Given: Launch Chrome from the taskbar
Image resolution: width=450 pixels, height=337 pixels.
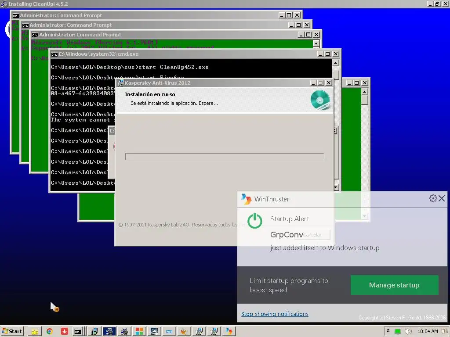Looking at the screenshot, I should tap(50, 332).
